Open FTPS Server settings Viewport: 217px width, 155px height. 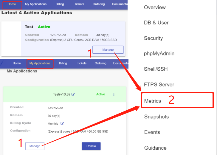(x=159, y=85)
